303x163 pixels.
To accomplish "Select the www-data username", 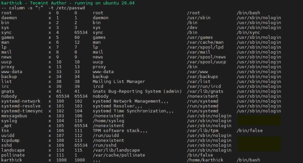I will pyautogui.click(x=12, y=72).
